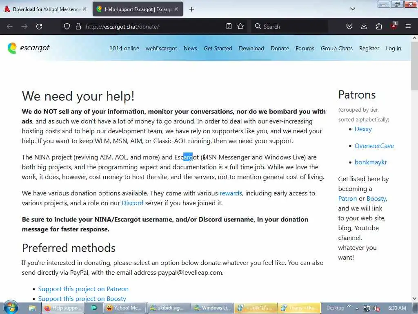The height and width of the screenshot is (314, 418).
Task: Open patron OverseerCave's link
Action: tap(374, 146)
